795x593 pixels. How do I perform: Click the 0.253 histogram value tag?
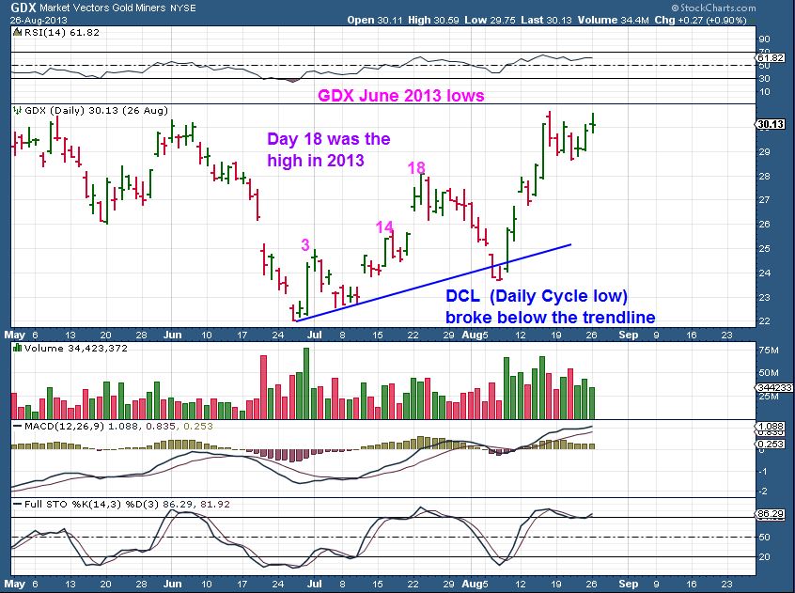(x=771, y=444)
